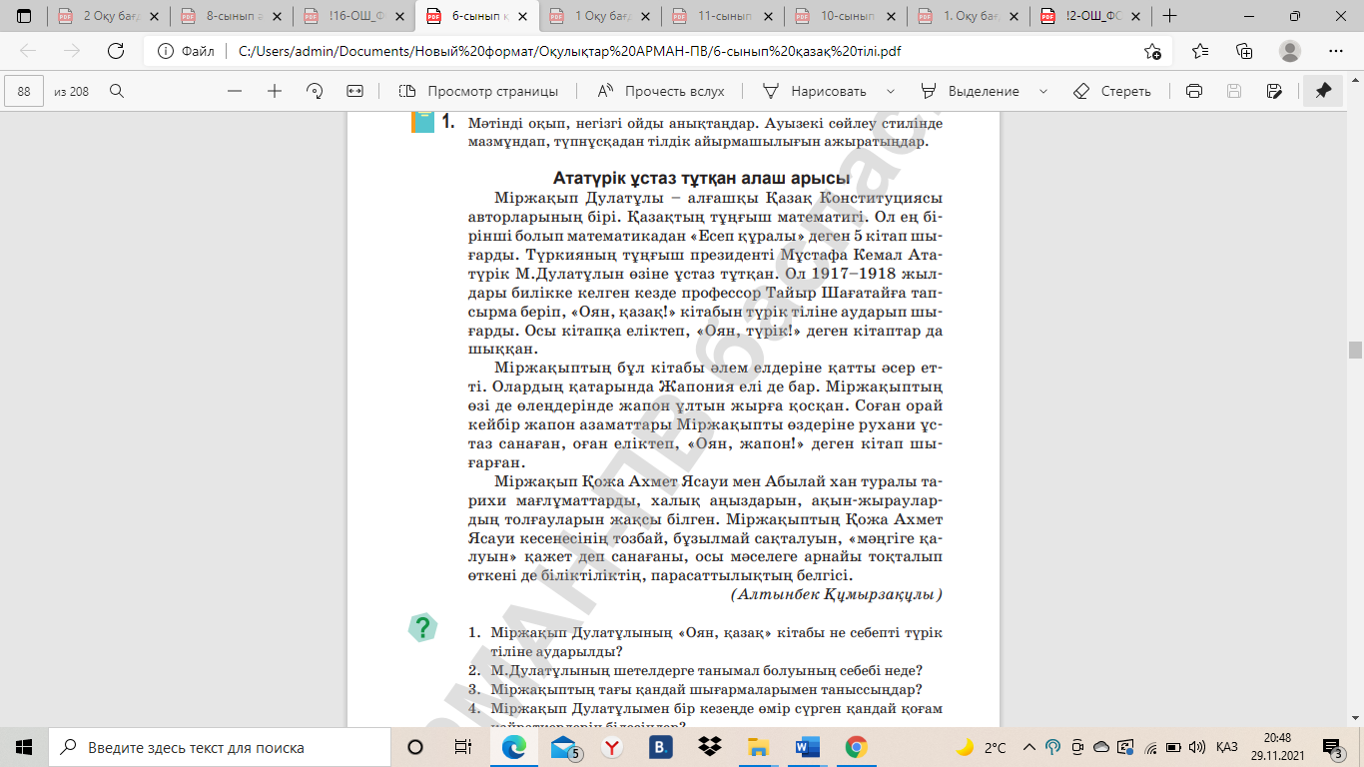Image resolution: width=1364 pixels, height=767 pixels.
Task: Refresh the current PDF page
Action: tap(115, 52)
